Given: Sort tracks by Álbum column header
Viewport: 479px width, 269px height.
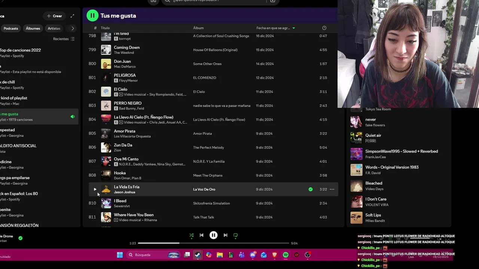Looking at the screenshot, I should (198, 28).
